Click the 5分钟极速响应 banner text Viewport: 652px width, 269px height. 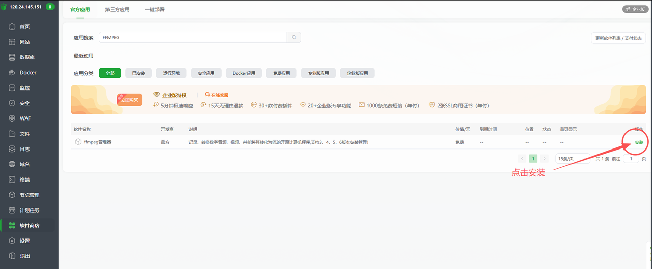pos(177,105)
